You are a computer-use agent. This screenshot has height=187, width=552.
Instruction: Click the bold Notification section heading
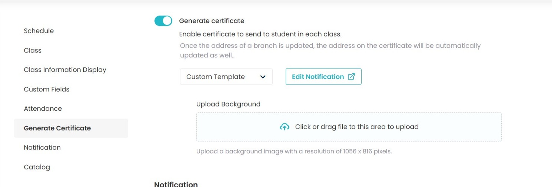coord(176,184)
